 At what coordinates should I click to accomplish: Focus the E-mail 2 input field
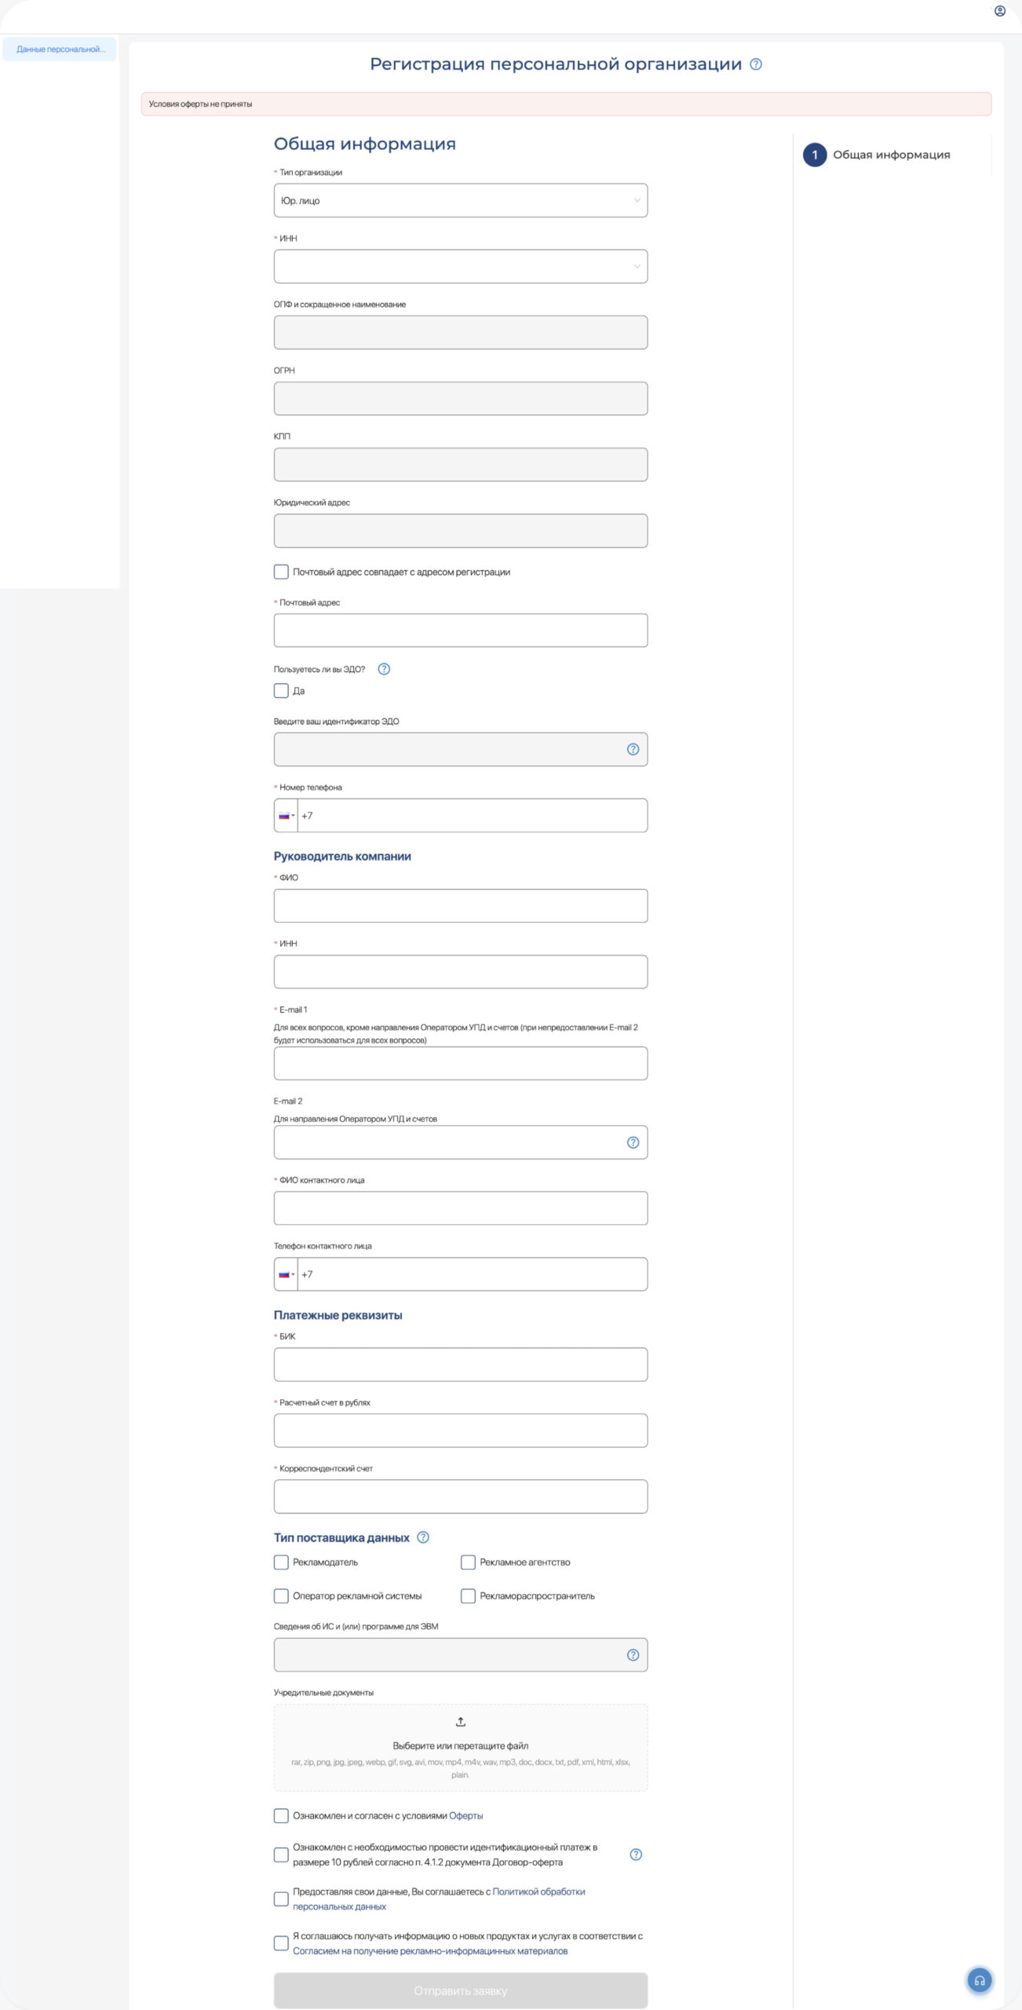461,1142
